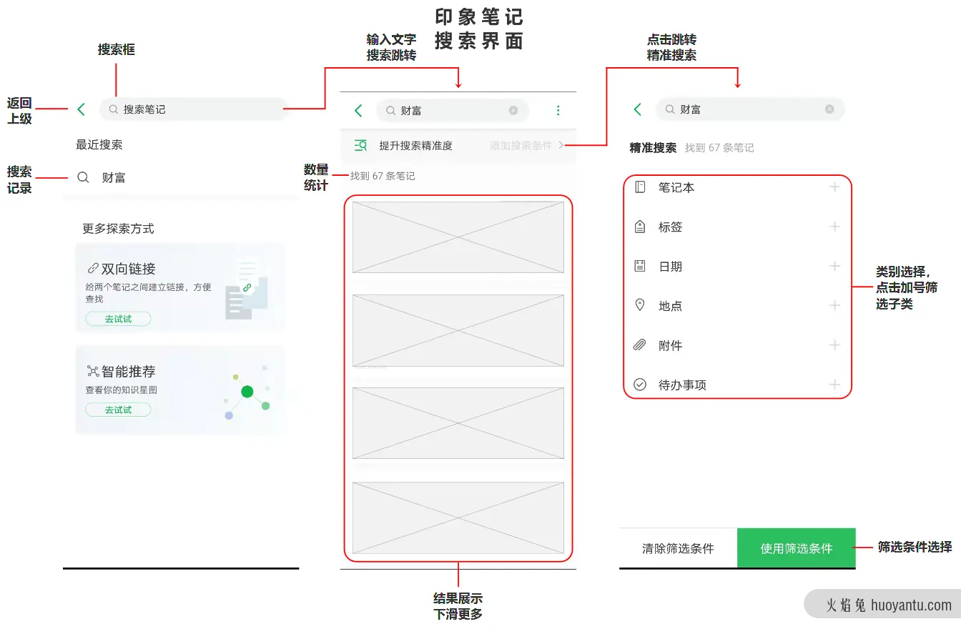
Task: Expand 笔记本 filter with plus sign
Action: click(834, 187)
